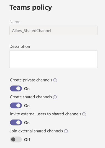105x148 pixels.
Task: Click the Allow_SharedChannel name field
Action: pos(53,30)
